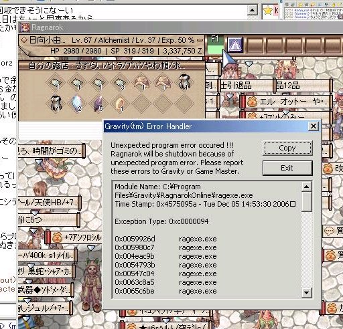
Task: Select first shop item in top row
Action: [x=56, y=83]
